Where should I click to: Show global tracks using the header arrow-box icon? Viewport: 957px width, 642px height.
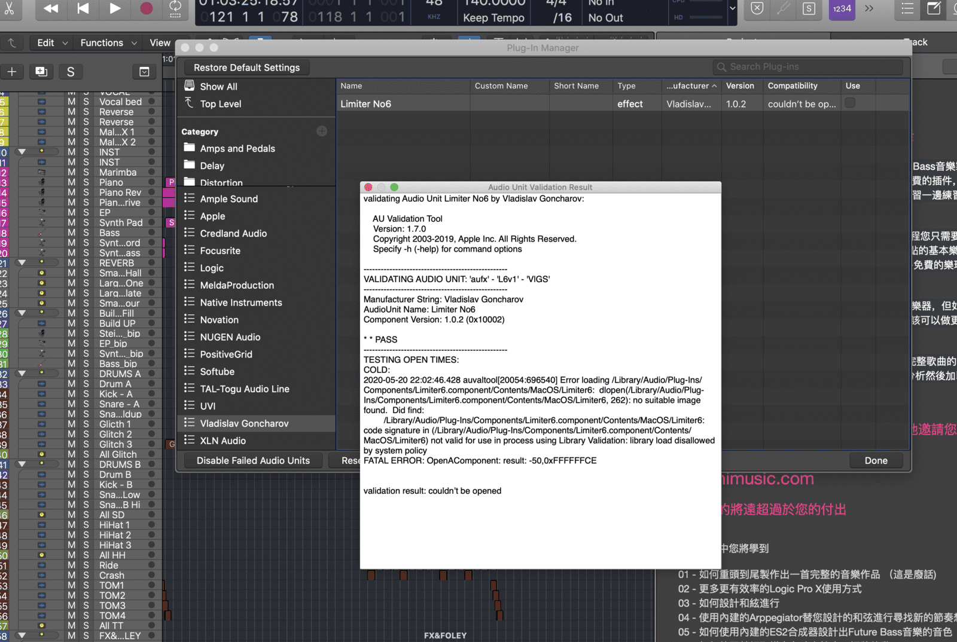click(x=144, y=72)
